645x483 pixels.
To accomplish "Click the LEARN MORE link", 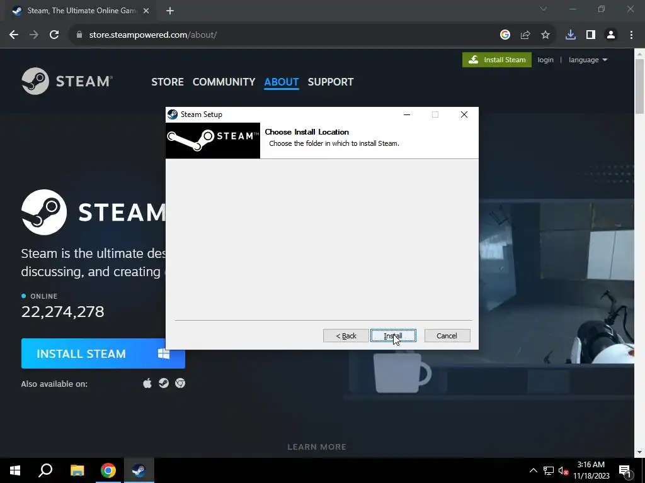I will [317, 447].
